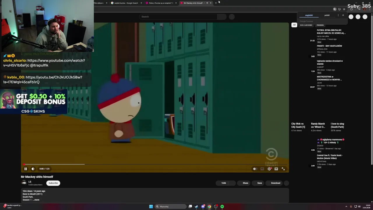
Task: Select the Related filter chip
Action: click(x=320, y=25)
